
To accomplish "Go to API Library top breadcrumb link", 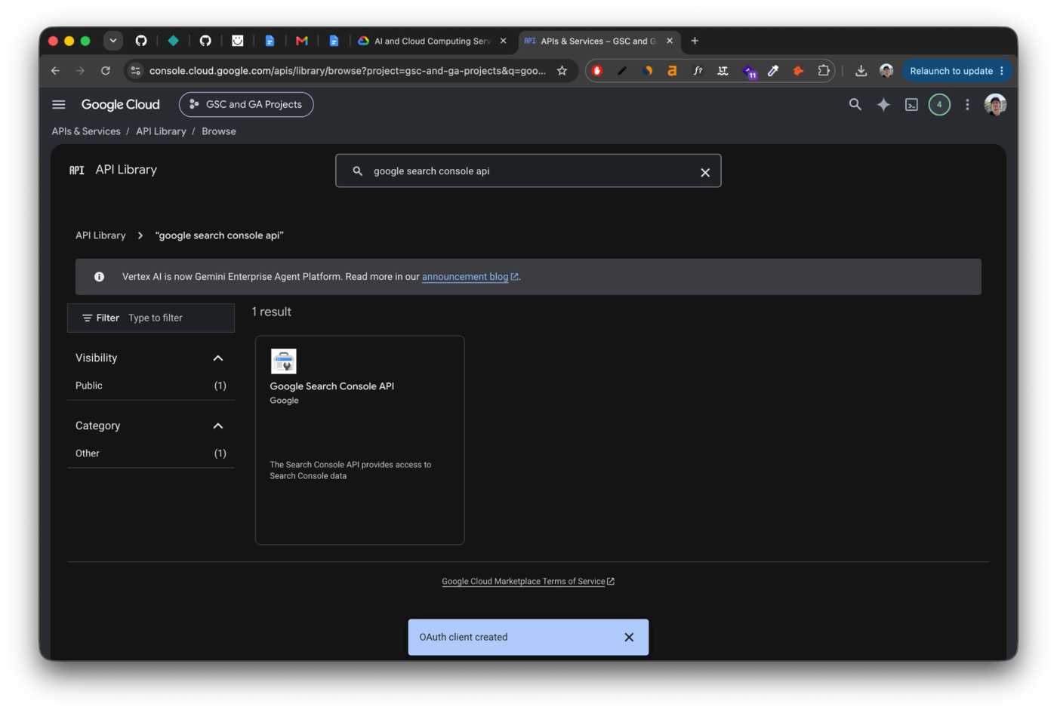I will [161, 131].
